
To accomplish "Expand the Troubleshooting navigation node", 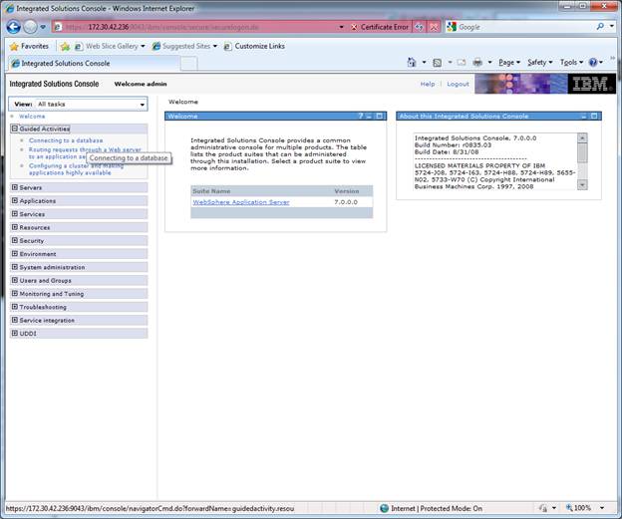I will tap(15, 307).
